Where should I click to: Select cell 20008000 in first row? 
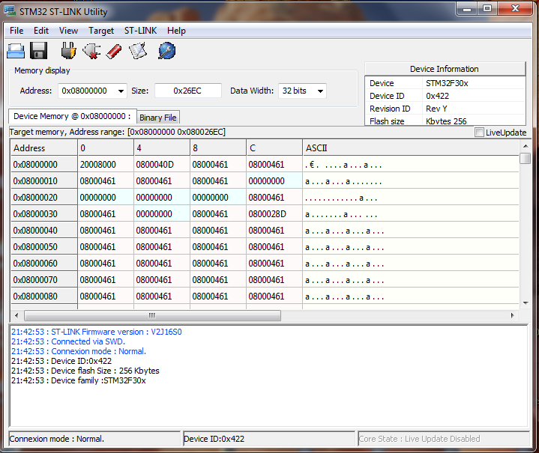tap(106, 165)
